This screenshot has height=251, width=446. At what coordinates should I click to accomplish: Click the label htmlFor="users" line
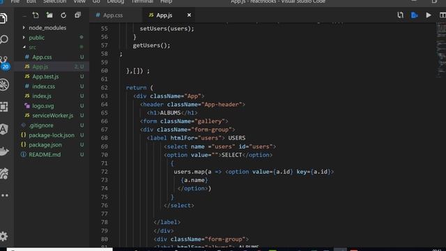click(x=196, y=138)
